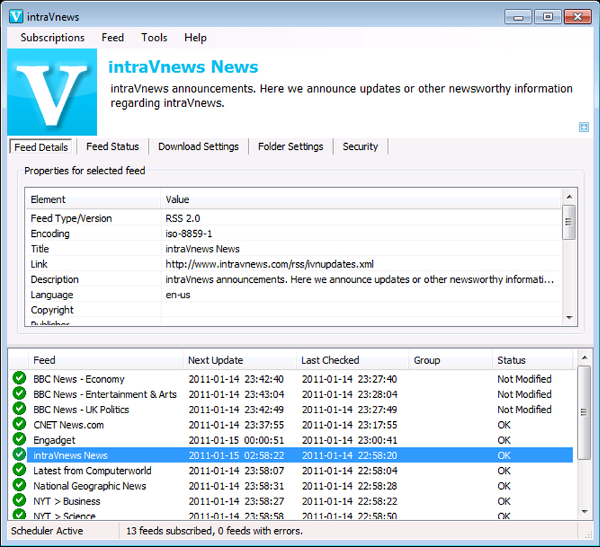This screenshot has height=547, width=600.
Task: Switch to the Feed Status tab
Action: tap(113, 146)
